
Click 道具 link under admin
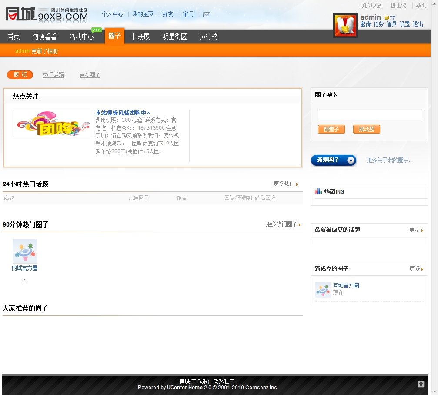coord(391,24)
